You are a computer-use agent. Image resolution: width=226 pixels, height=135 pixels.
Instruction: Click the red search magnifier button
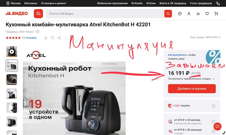point(168,14)
